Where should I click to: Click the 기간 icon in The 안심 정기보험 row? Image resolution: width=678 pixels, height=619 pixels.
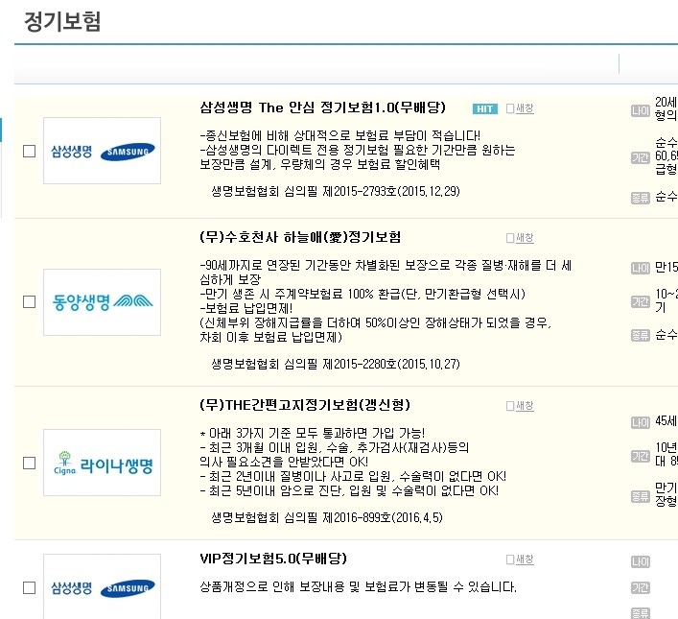(640, 158)
